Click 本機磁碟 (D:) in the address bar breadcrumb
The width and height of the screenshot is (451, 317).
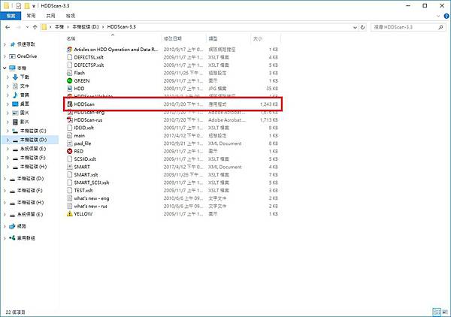86,27
